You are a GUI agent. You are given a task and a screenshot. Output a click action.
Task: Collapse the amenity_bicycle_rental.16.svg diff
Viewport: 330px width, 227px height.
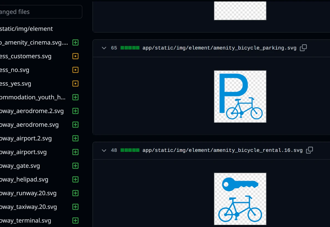(x=104, y=151)
